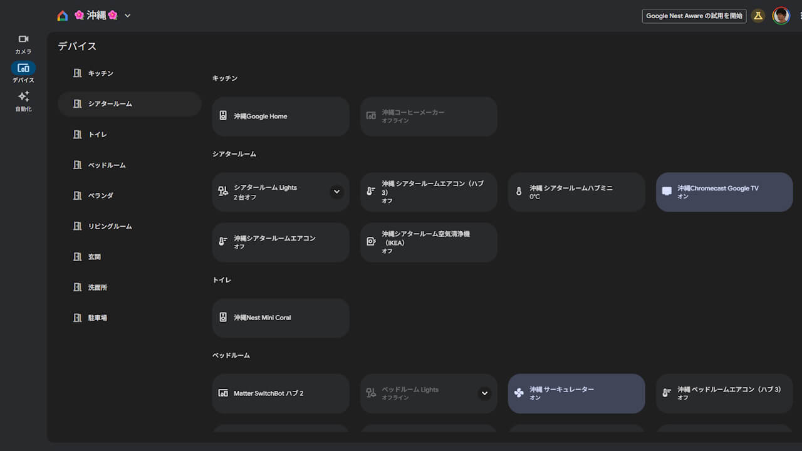
Task: Toggle the 沖縄Chromecast Google TV card
Action: pyautogui.click(x=724, y=192)
